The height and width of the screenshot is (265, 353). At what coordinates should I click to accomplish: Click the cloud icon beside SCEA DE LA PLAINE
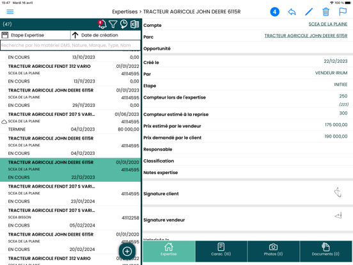[x=4, y=122]
